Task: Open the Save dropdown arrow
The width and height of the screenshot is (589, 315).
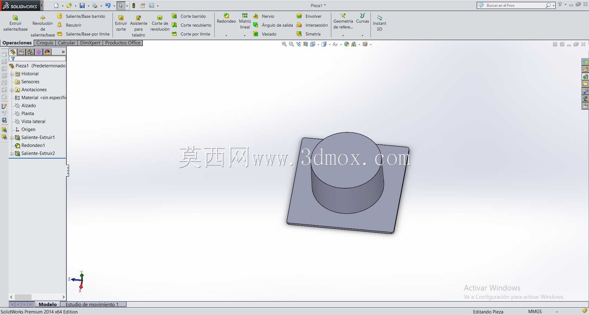Action: pos(88,6)
